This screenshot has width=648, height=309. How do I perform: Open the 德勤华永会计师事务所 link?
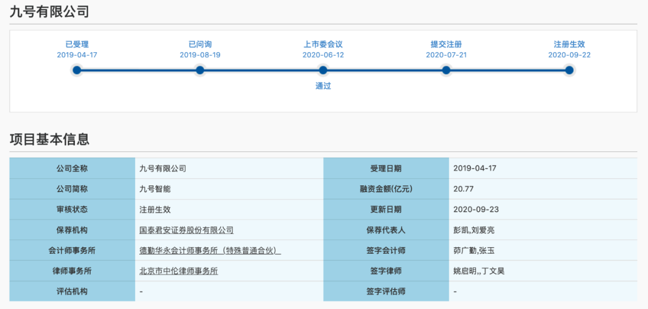(211, 251)
